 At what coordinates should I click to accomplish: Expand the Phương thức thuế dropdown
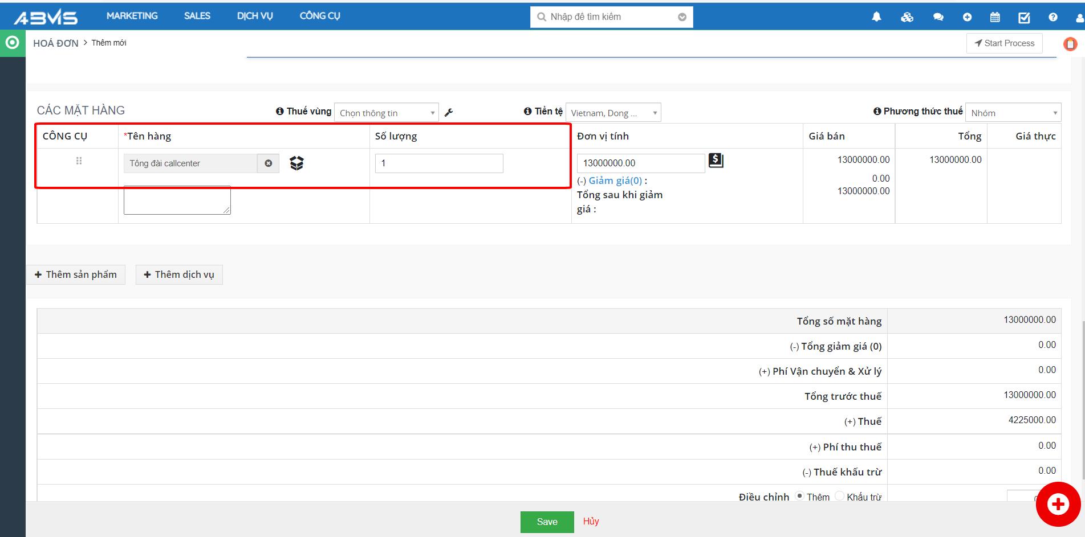pyautogui.click(x=1013, y=113)
